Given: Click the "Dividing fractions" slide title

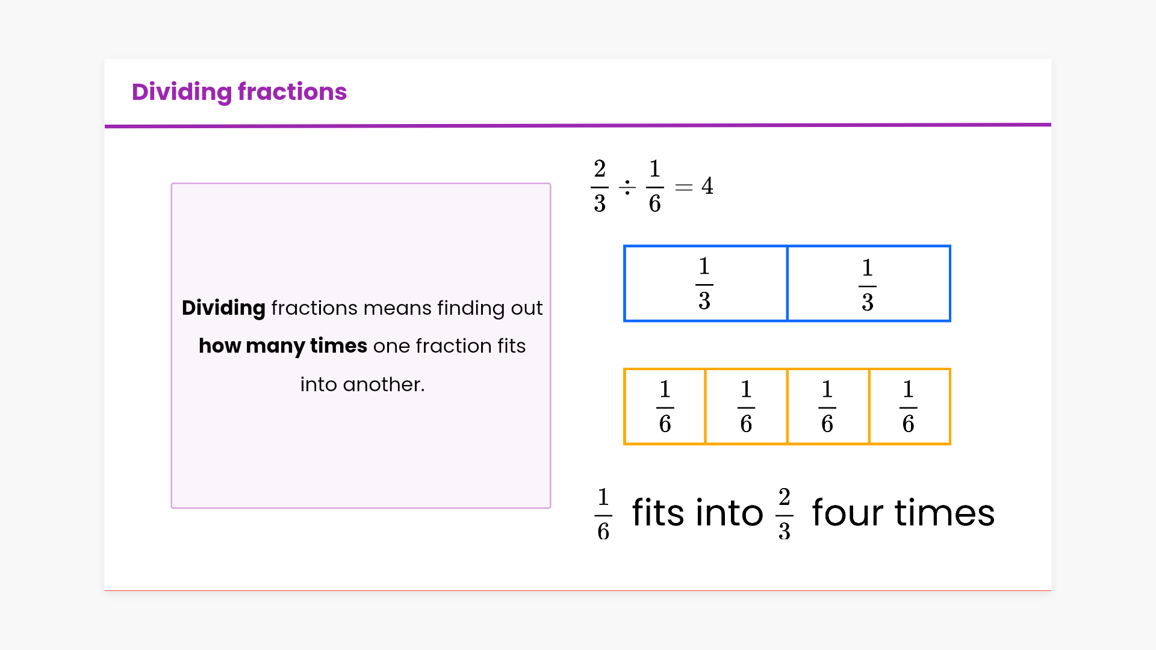Looking at the screenshot, I should (239, 92).
